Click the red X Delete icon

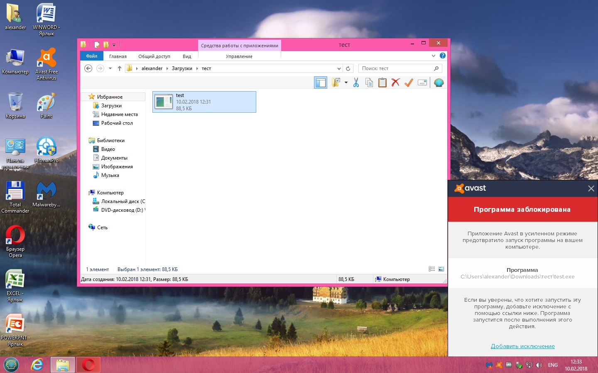pos(396,82)
